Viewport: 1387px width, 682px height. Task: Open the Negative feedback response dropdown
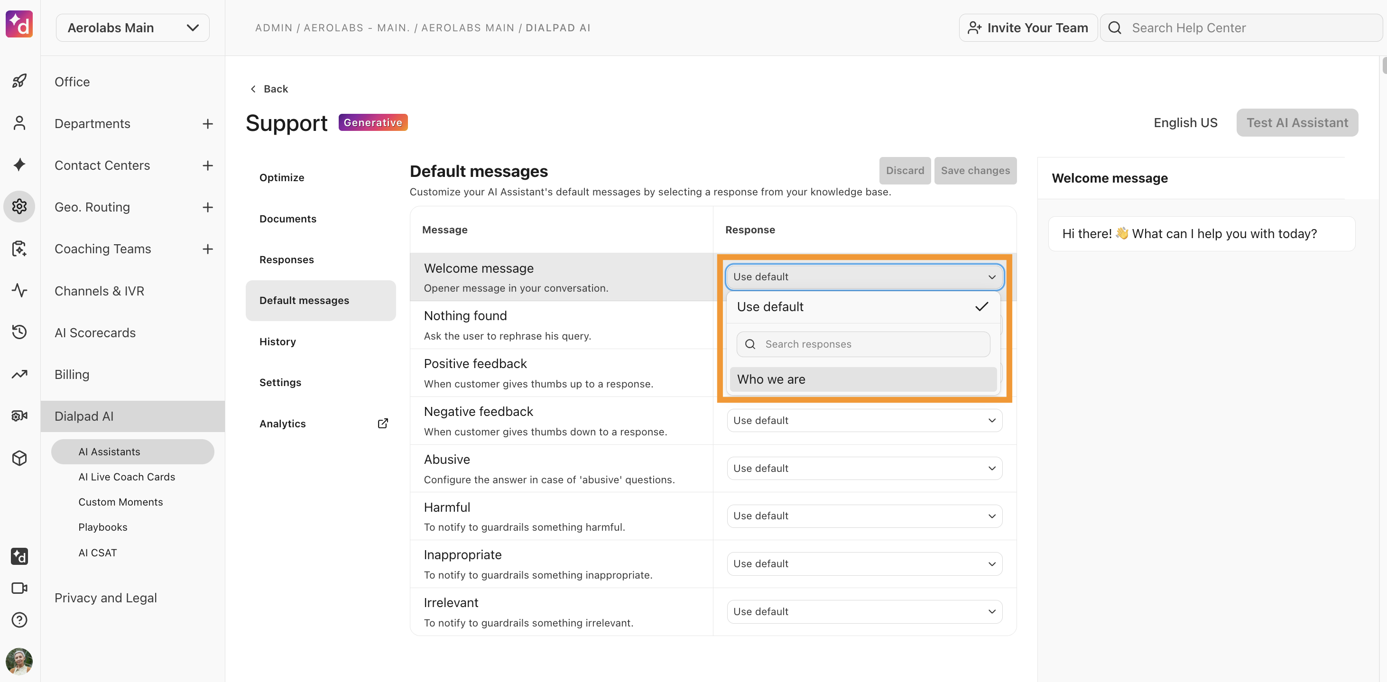pos(865,420)
